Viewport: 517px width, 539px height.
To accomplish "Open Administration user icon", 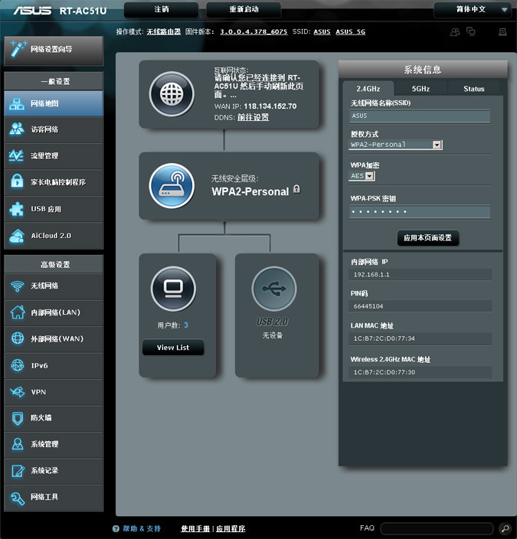I will 17,444.
